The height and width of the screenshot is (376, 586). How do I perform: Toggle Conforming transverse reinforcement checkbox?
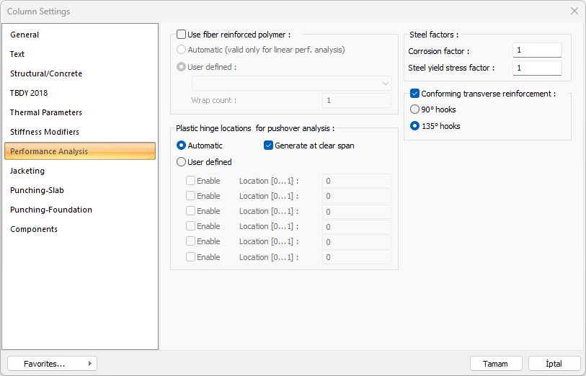(415, 94)
